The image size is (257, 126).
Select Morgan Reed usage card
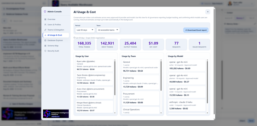point(94,107)
